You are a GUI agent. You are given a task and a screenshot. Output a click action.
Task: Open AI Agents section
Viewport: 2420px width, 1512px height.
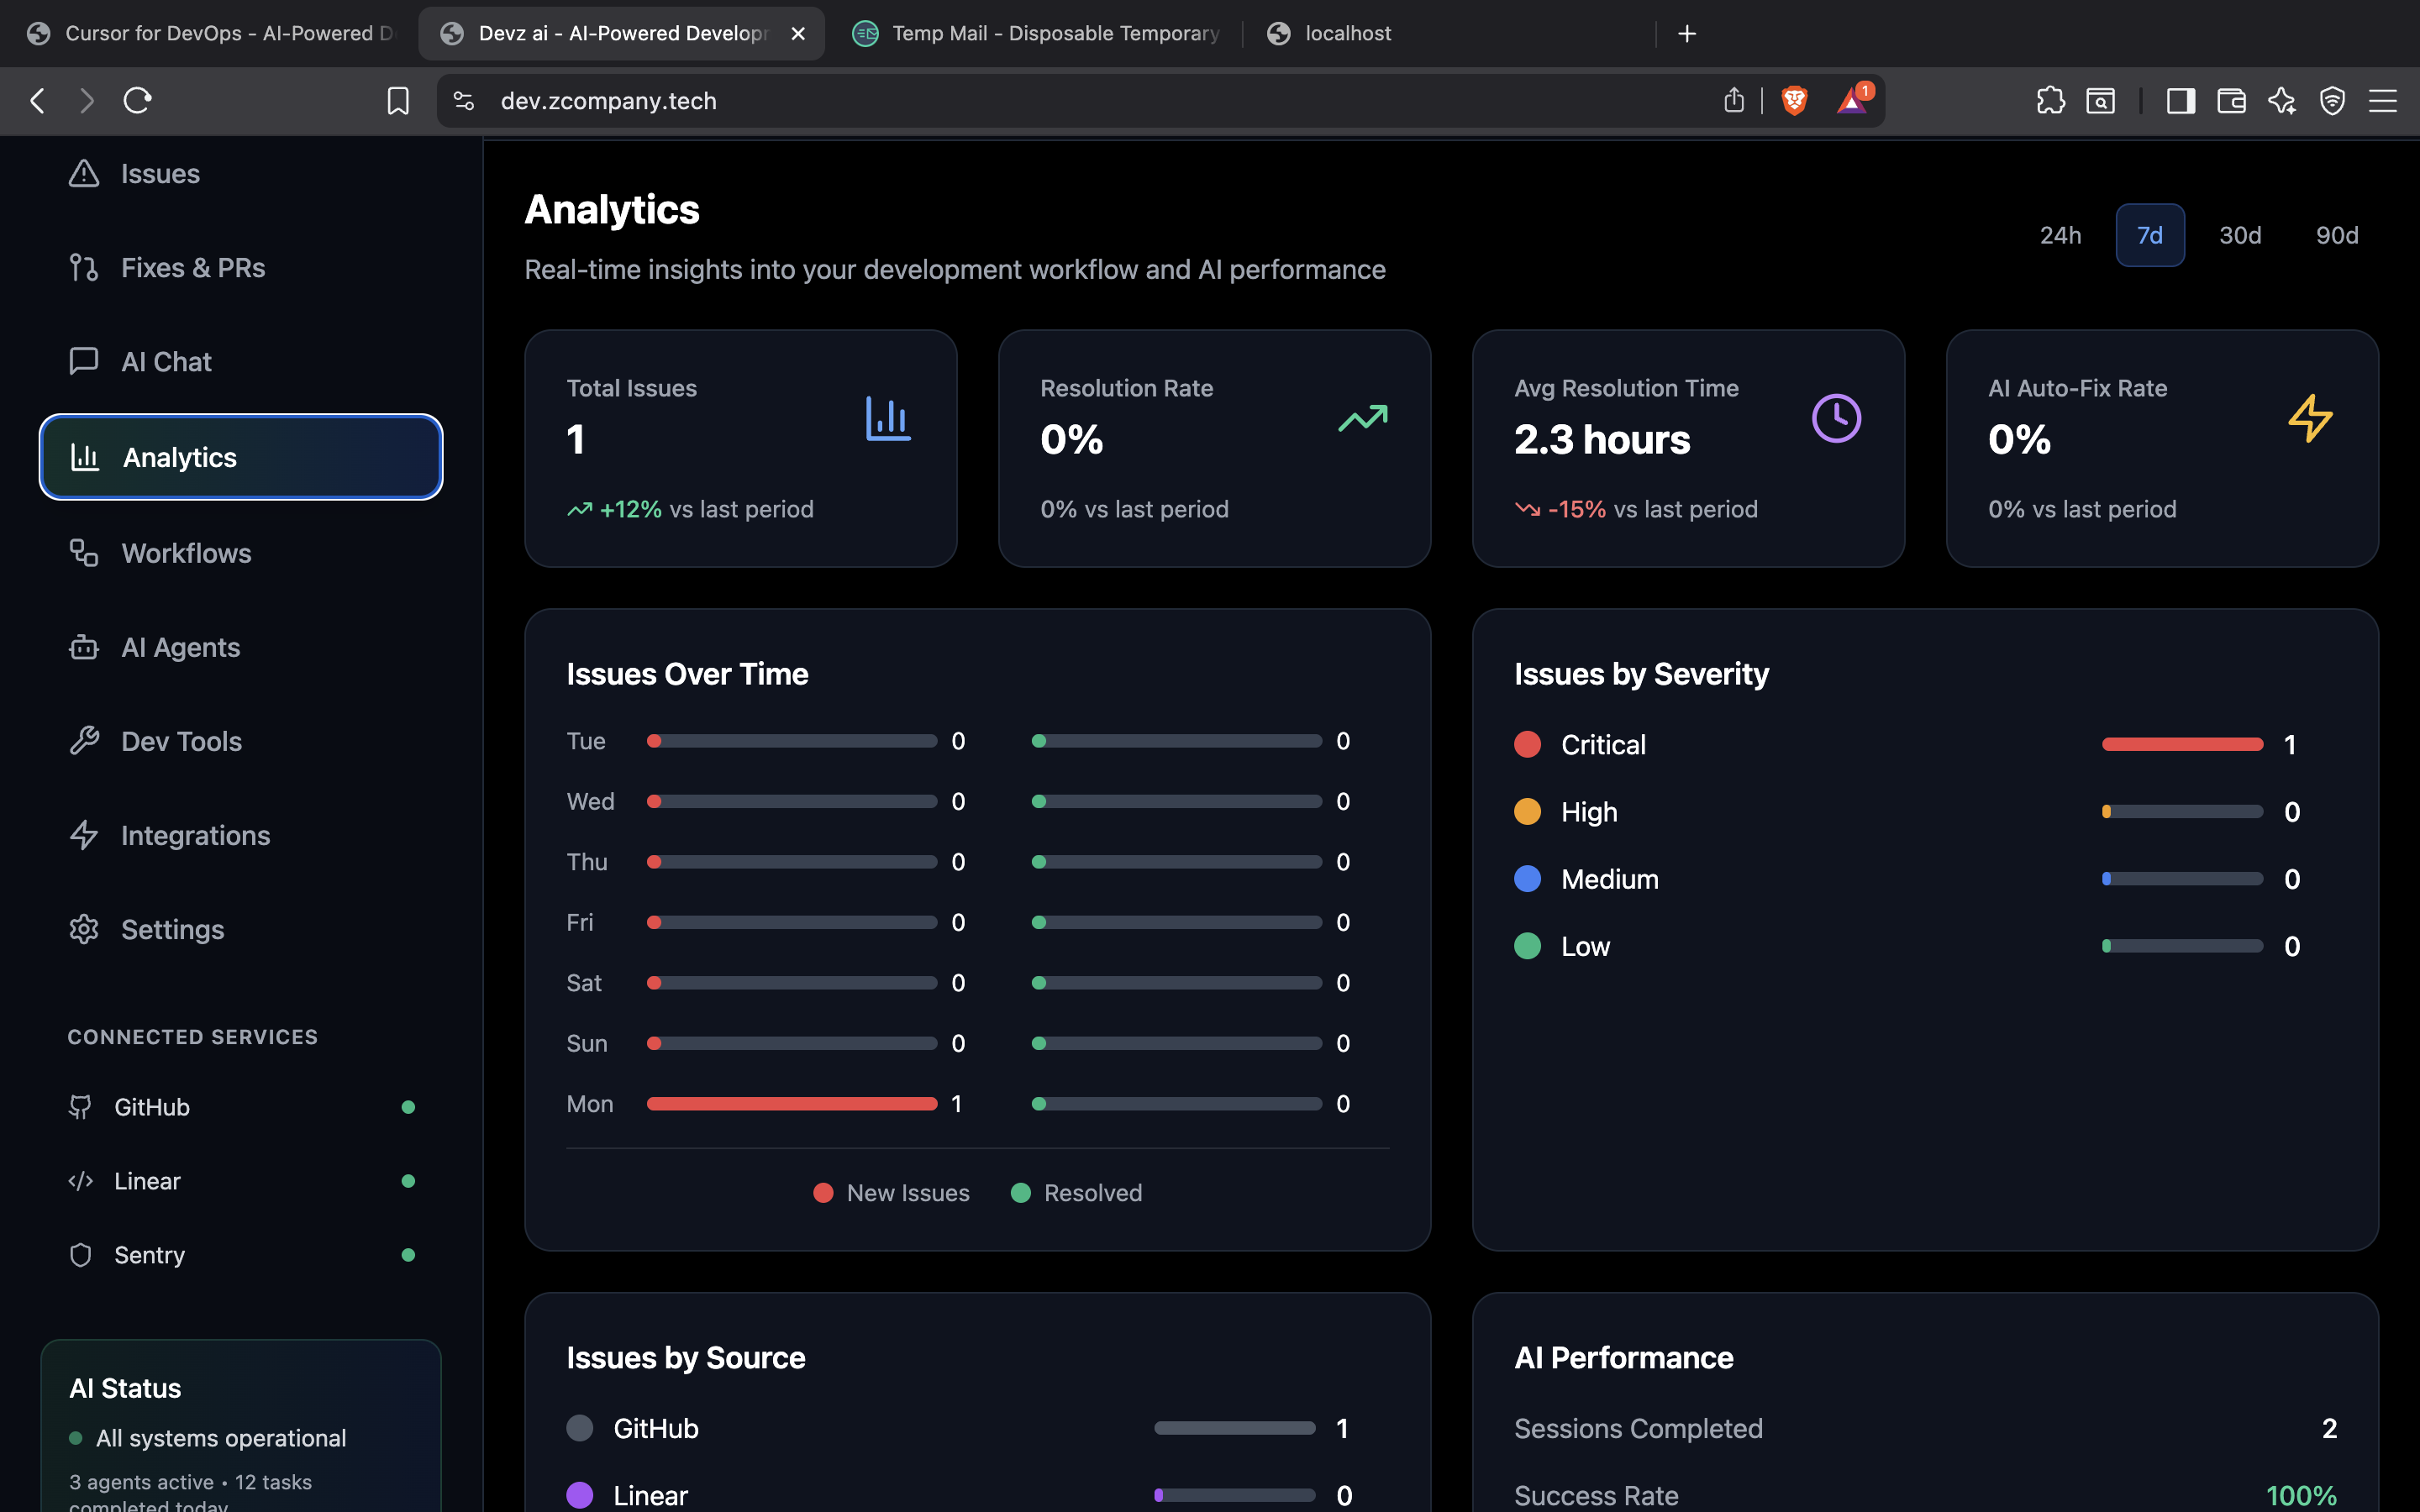(180, 647)
